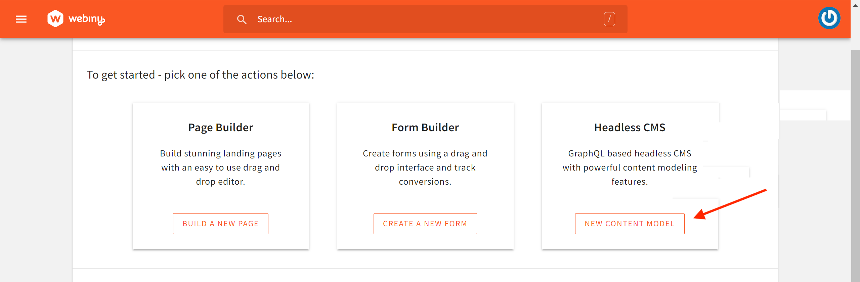Select the Form Builder card heading
Viewport: 860px width, 282px height.
tap(425, 128)
